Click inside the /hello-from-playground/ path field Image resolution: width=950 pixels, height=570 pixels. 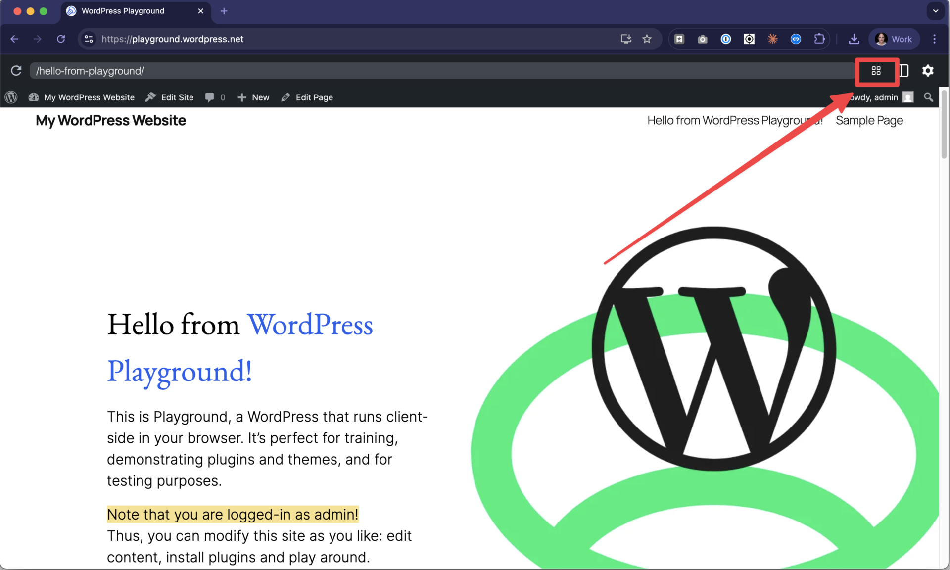[x=198, y=71]
